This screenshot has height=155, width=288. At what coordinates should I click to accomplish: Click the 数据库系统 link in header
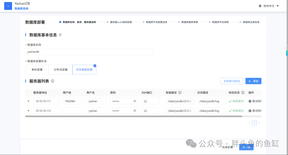coord(22,9)
